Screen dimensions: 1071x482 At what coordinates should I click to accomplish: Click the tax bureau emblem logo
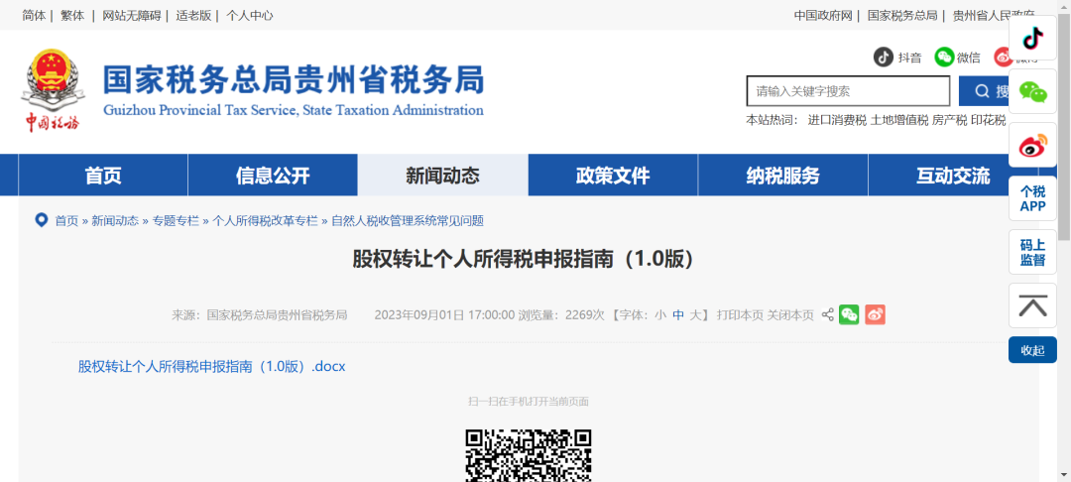click(52, 91)
